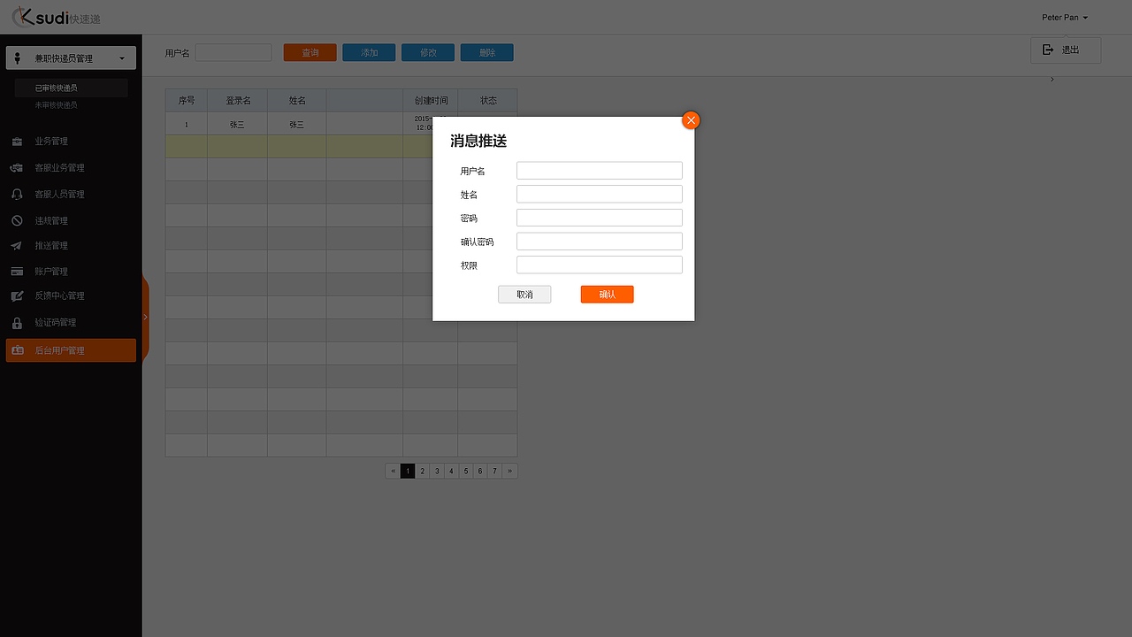
Task: Click the orange 确认 confirm button
Action: 608,295
